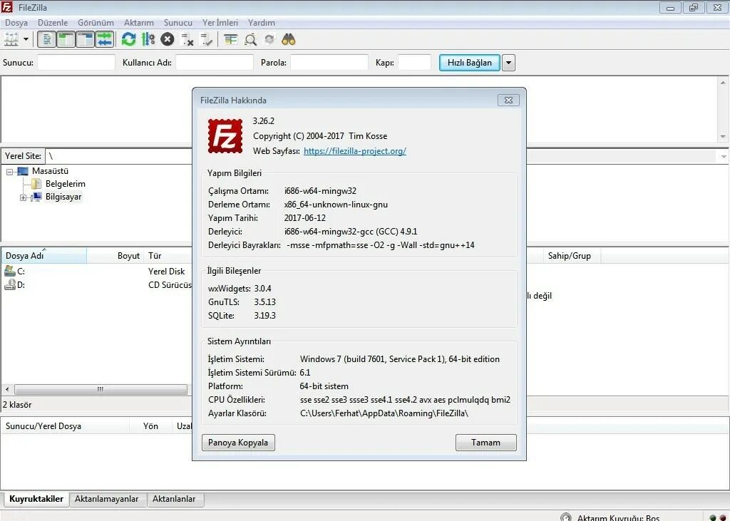
Task: Click the Yerel Site path field
Action: click(x=119, y=156)
